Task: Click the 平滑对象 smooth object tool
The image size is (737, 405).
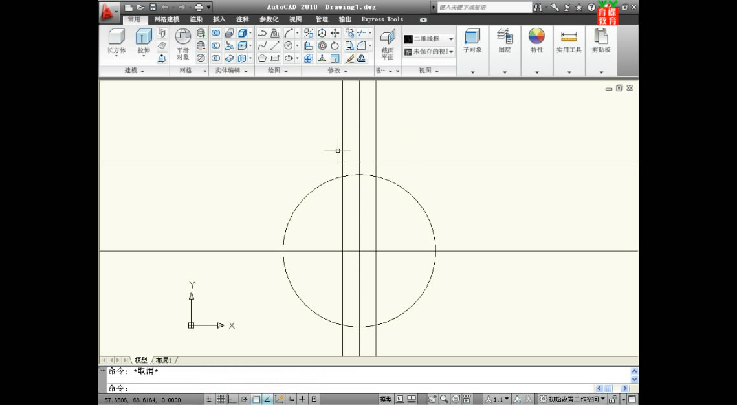Action: [183, 44]
